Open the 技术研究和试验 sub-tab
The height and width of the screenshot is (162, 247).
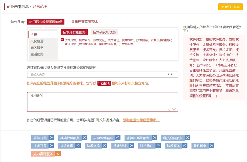[104, 32]
